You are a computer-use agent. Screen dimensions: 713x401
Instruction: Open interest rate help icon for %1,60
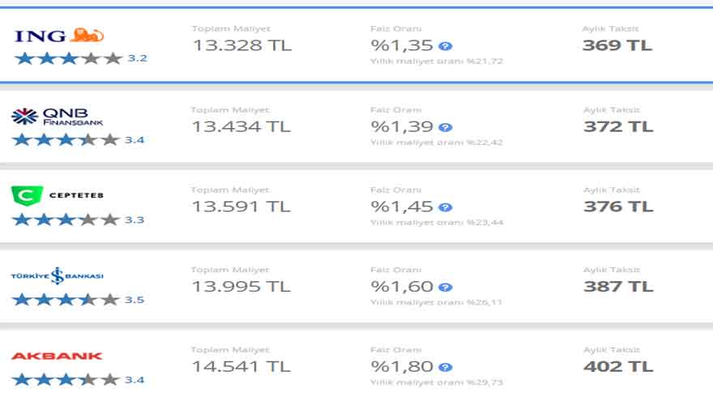coord(445,287)
